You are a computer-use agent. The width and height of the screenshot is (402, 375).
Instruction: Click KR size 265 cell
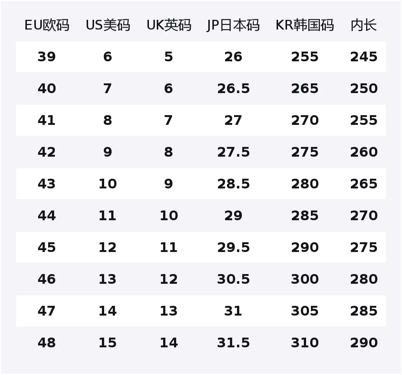305,89
